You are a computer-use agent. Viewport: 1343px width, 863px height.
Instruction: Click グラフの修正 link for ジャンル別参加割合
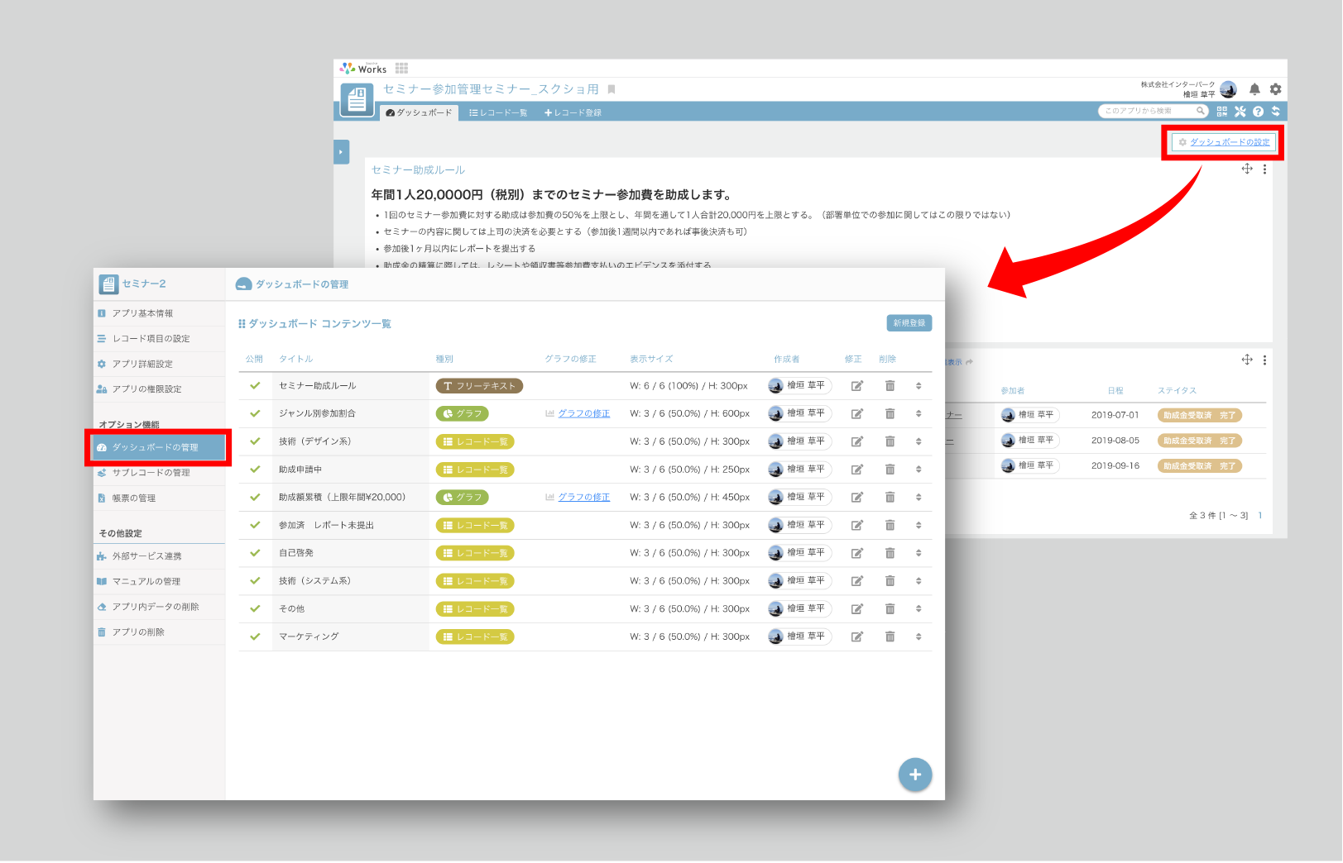coord(583,413)
